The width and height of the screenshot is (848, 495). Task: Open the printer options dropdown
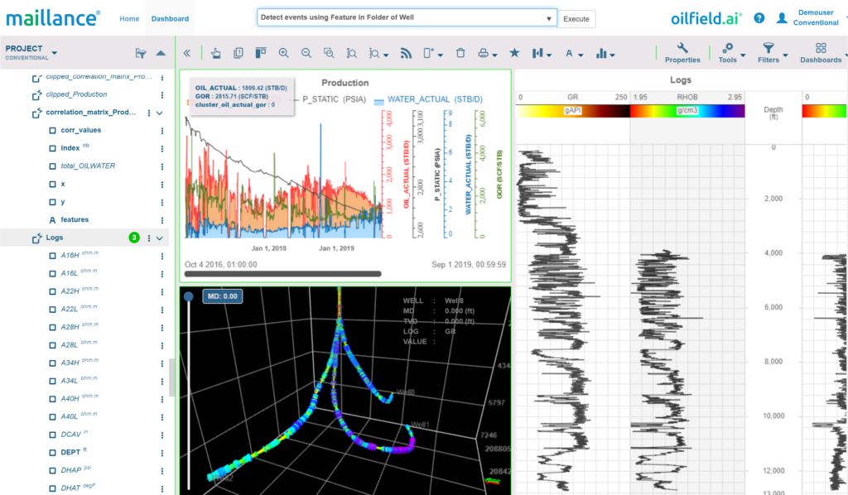487,53
